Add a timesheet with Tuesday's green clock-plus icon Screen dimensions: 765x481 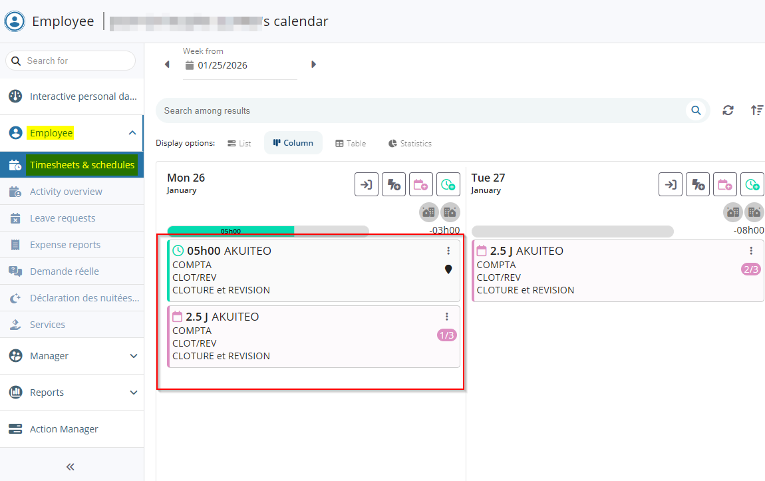(x=752, y=184)
